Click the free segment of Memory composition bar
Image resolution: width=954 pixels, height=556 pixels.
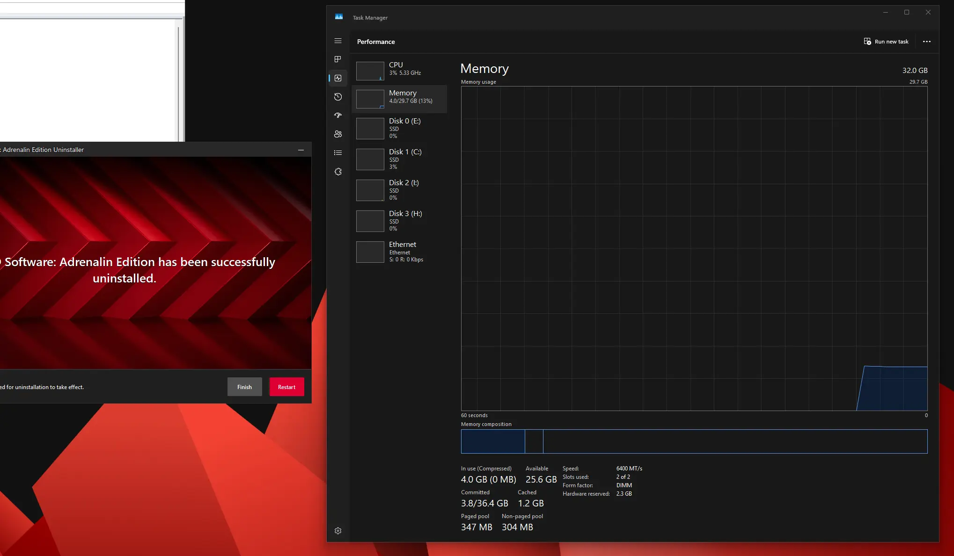point(735,441)
